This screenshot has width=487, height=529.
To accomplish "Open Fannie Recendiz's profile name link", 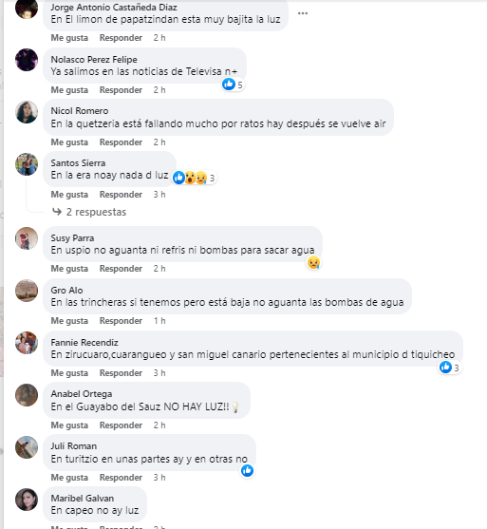I will point(84,343).
